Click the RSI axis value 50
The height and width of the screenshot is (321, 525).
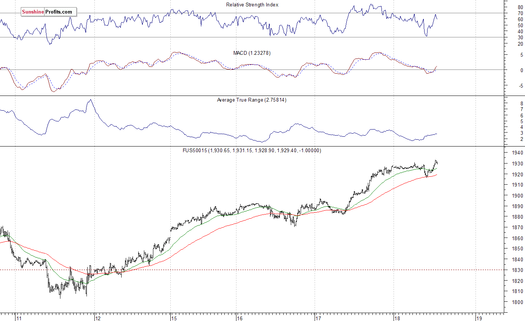[x=520, y=26]
